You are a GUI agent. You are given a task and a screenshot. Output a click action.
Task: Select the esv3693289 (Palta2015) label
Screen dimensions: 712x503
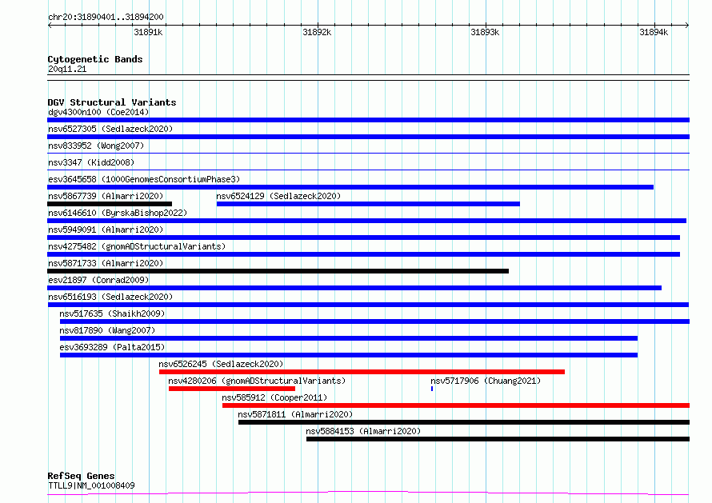(112, 347)
